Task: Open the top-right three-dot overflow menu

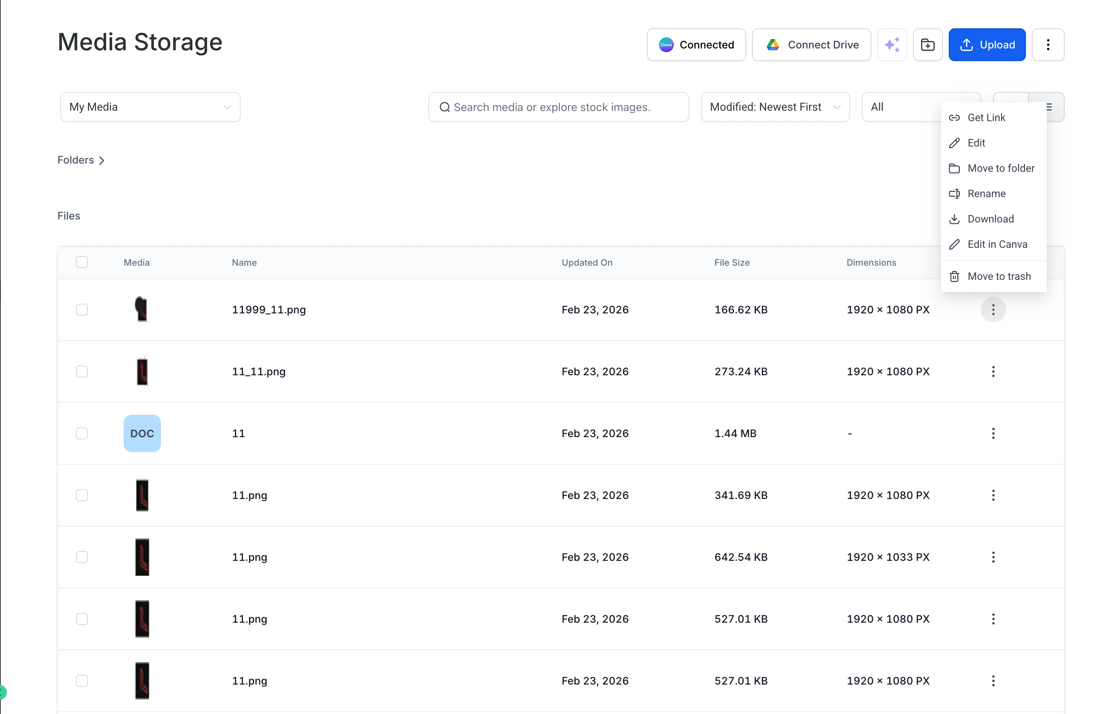Action: [x=1048, y=45]
